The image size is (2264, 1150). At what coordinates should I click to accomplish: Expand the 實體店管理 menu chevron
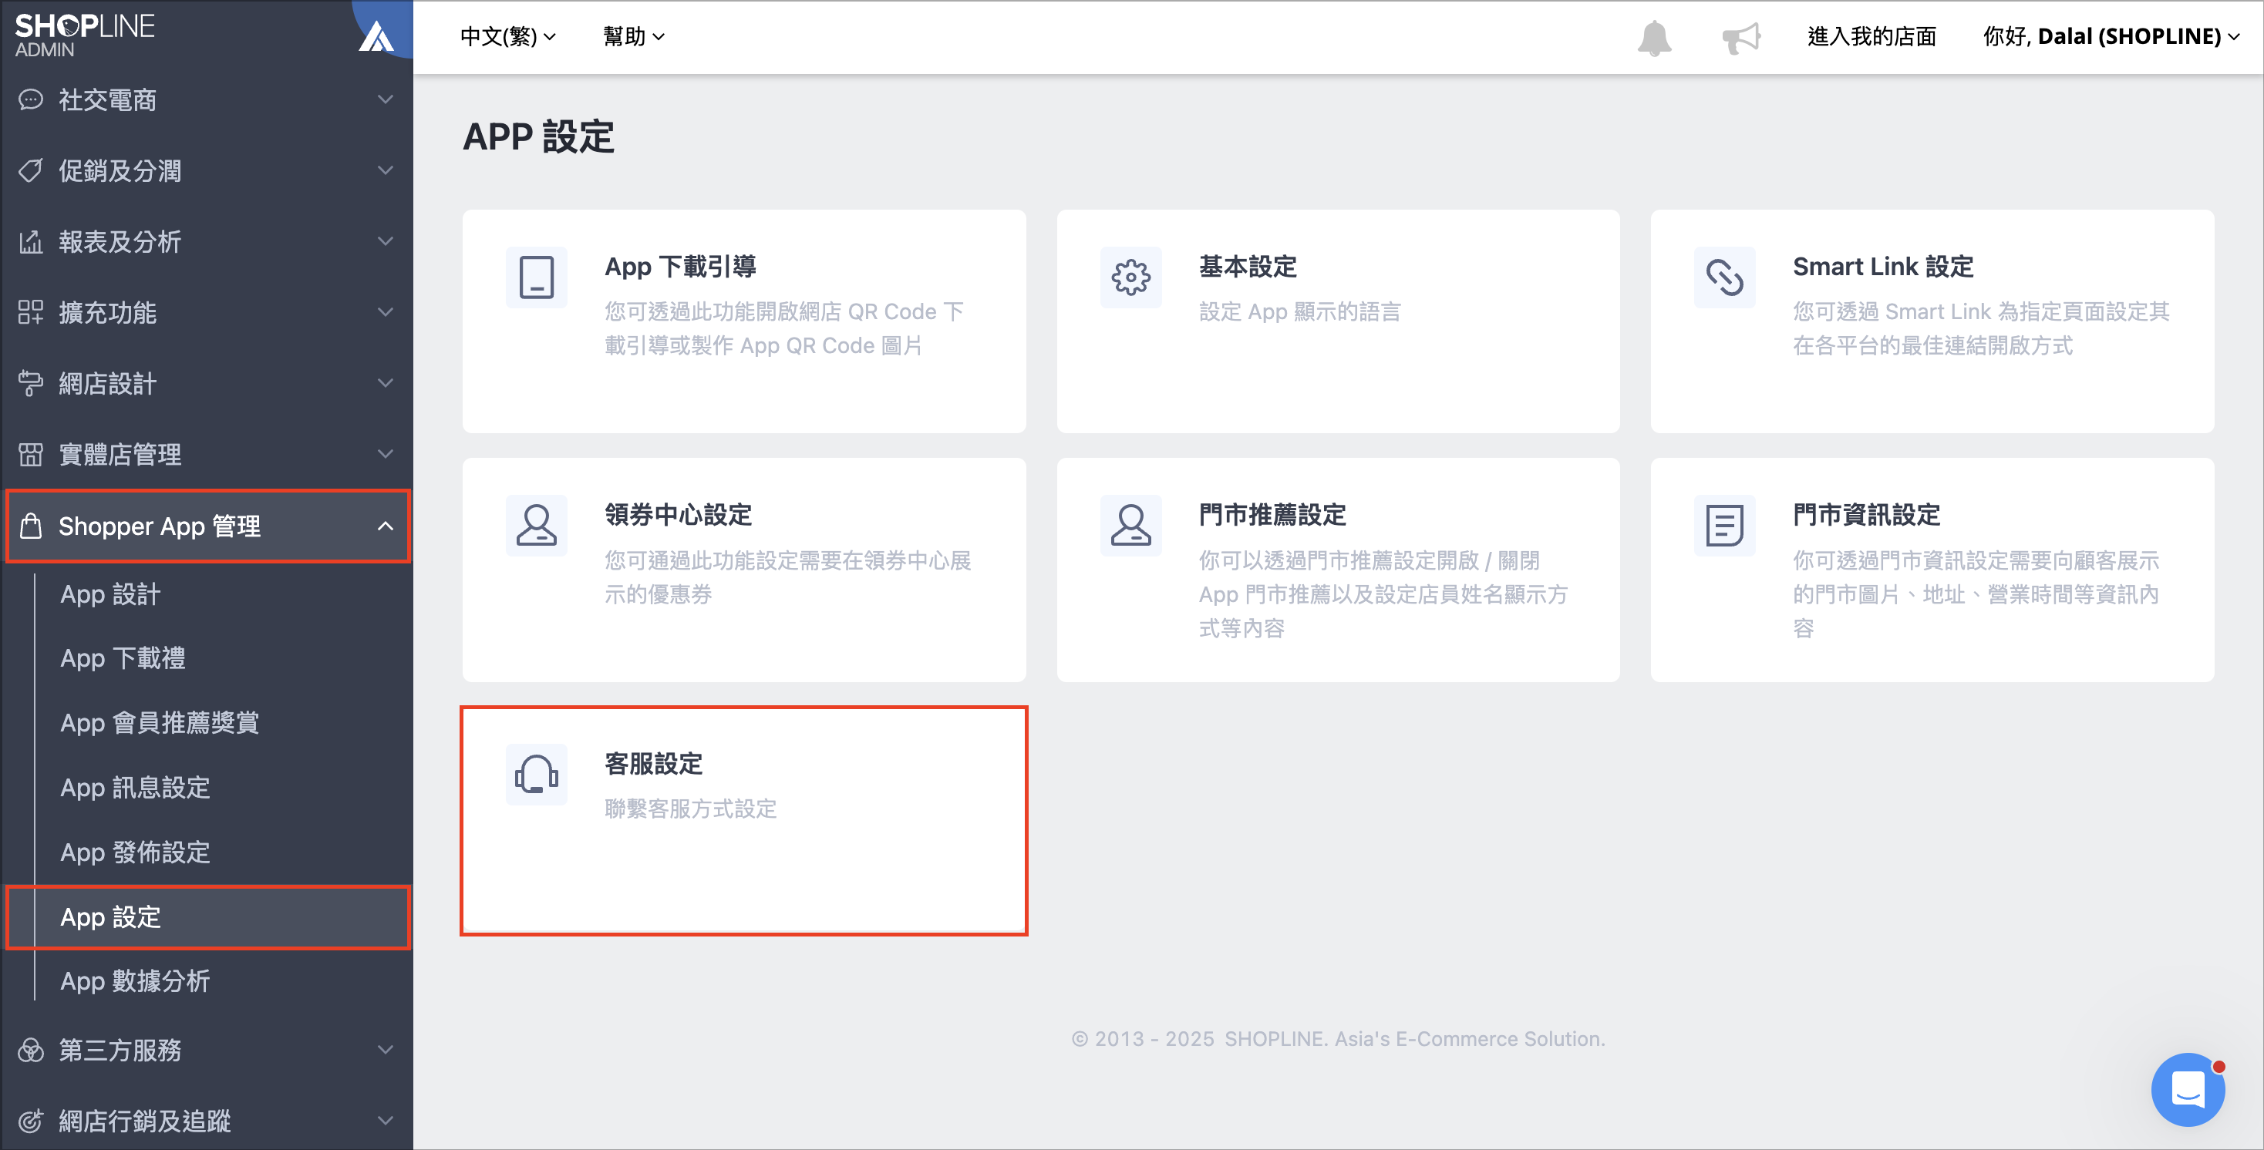coord(385,454)
